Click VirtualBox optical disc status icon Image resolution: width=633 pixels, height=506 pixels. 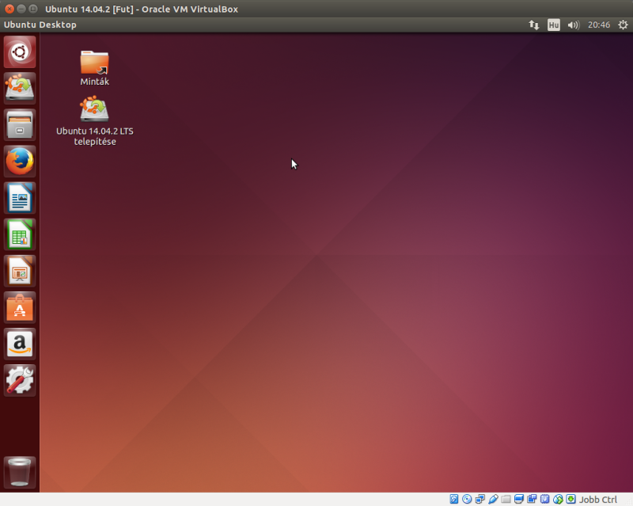point(467,499)
